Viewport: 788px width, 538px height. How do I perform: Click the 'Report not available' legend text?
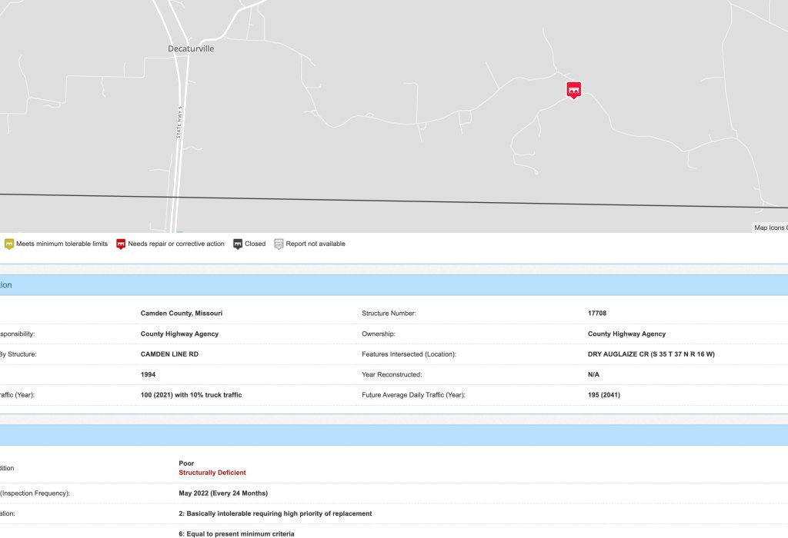(x=316, y=244)
